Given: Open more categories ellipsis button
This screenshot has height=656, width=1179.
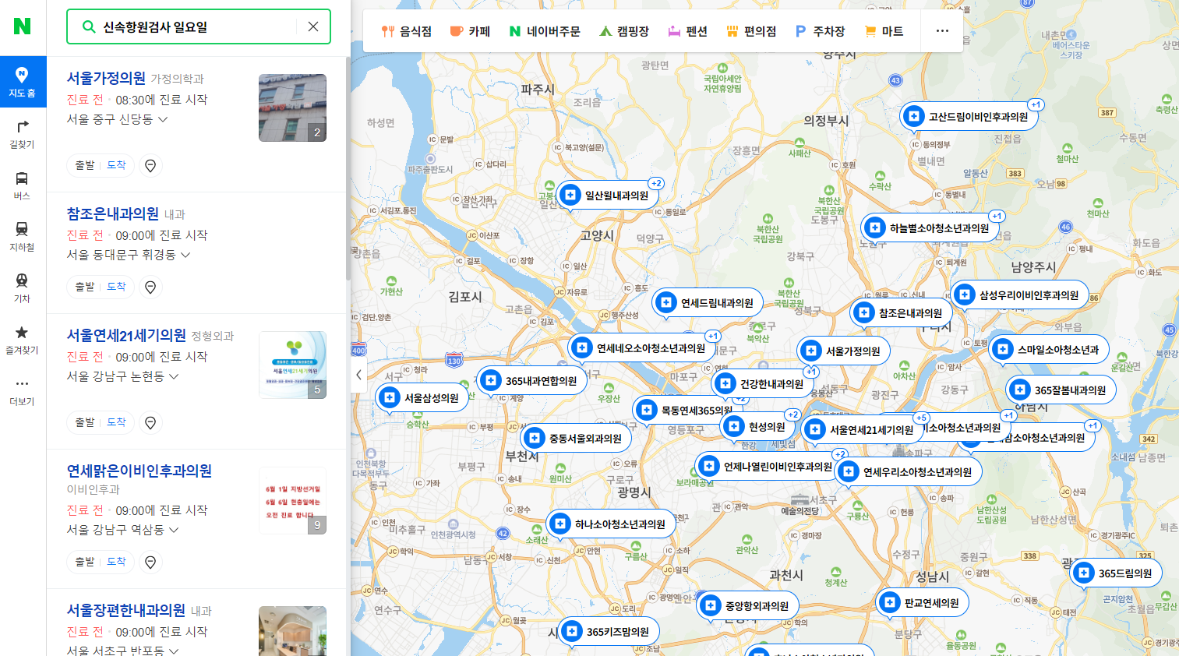Looking at the screenshot, I should (x=942, y=31).
